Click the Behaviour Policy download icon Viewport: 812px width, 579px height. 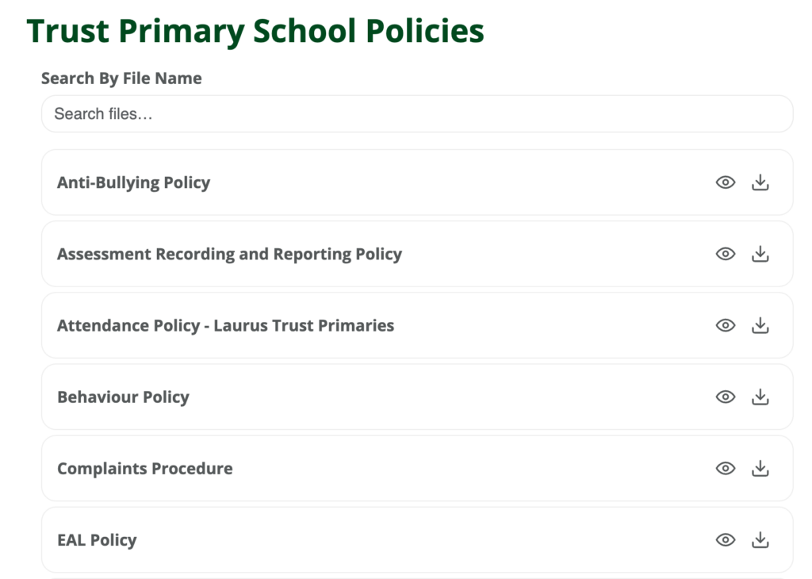coord(760,397)
